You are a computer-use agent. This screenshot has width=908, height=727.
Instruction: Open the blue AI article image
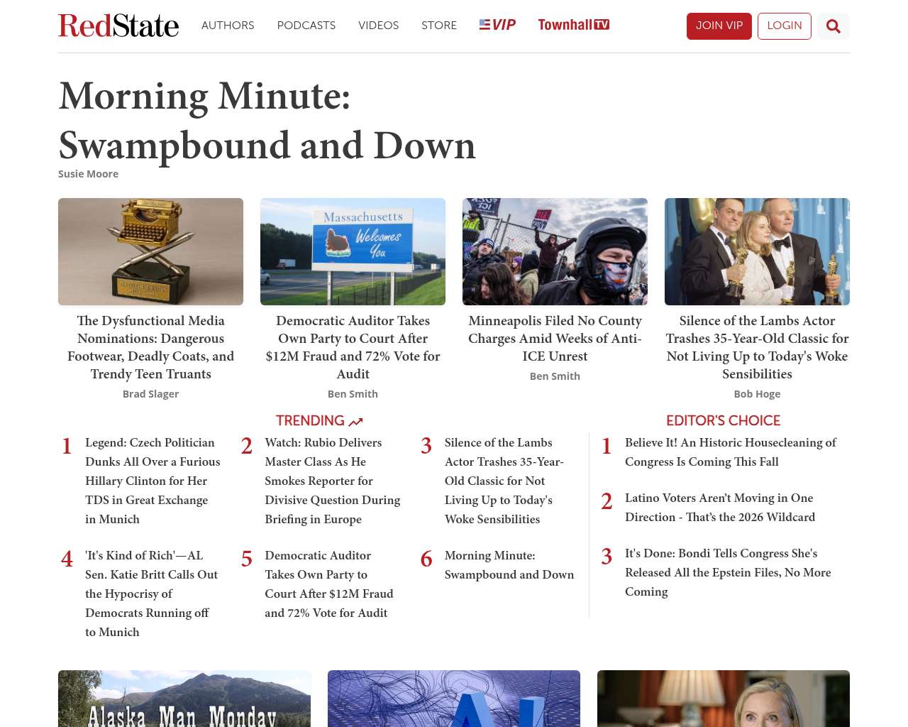point(454,699)
